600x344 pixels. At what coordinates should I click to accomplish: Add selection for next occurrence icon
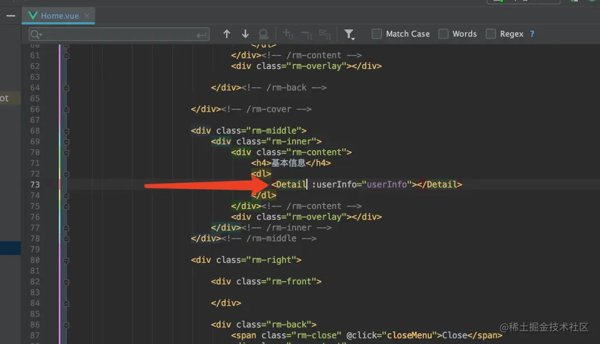(x=288, y=34)
